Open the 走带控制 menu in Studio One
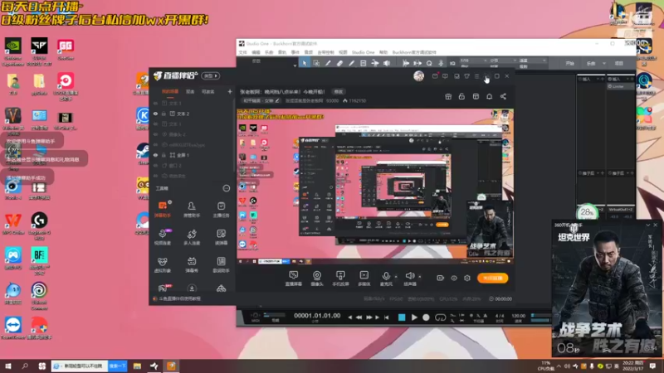 point(325,52)
